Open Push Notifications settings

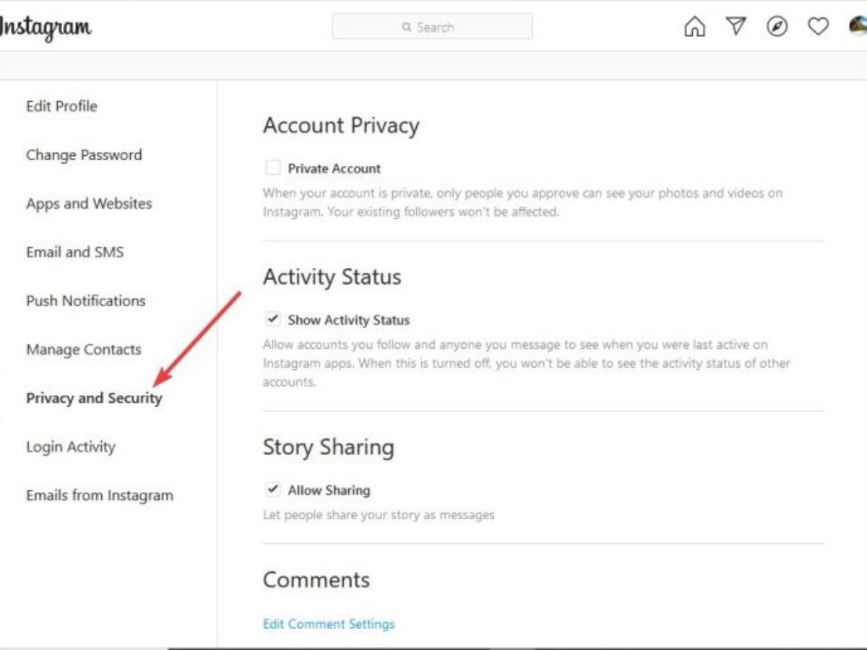click(x=85, y=300)
